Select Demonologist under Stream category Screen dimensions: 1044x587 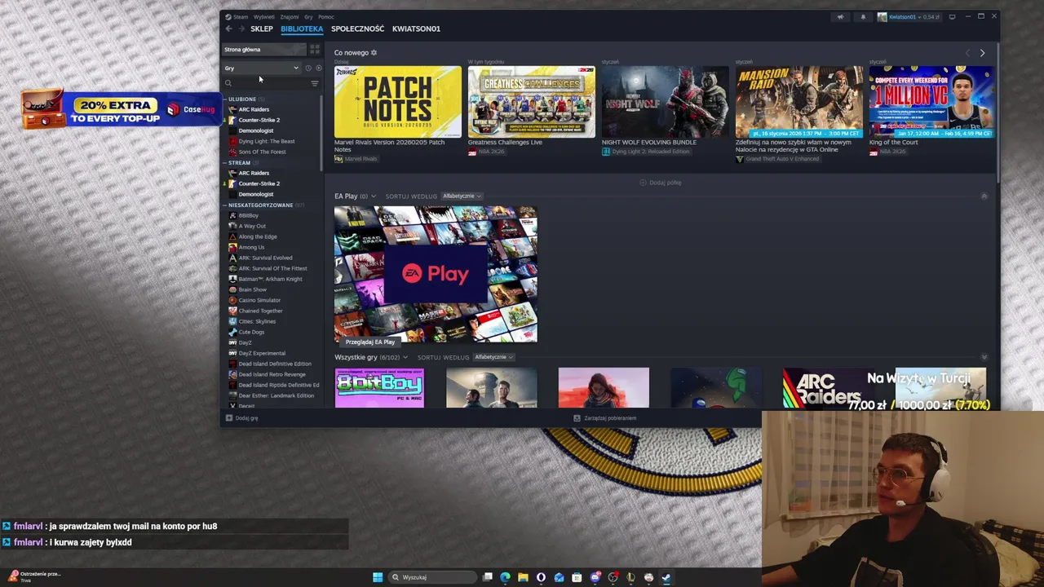(x=255, y=194)
